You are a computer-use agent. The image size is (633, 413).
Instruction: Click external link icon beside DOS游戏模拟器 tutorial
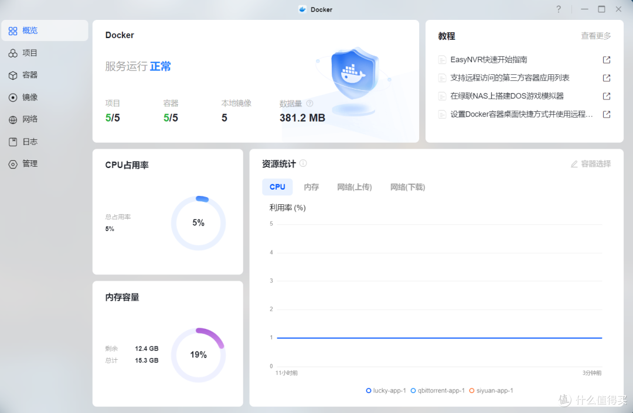click(x=607, y=96)
